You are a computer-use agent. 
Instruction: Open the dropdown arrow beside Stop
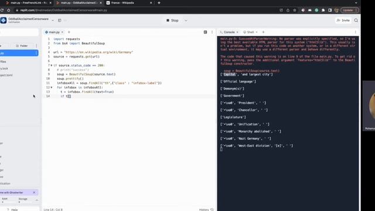[x=186, y=21]
